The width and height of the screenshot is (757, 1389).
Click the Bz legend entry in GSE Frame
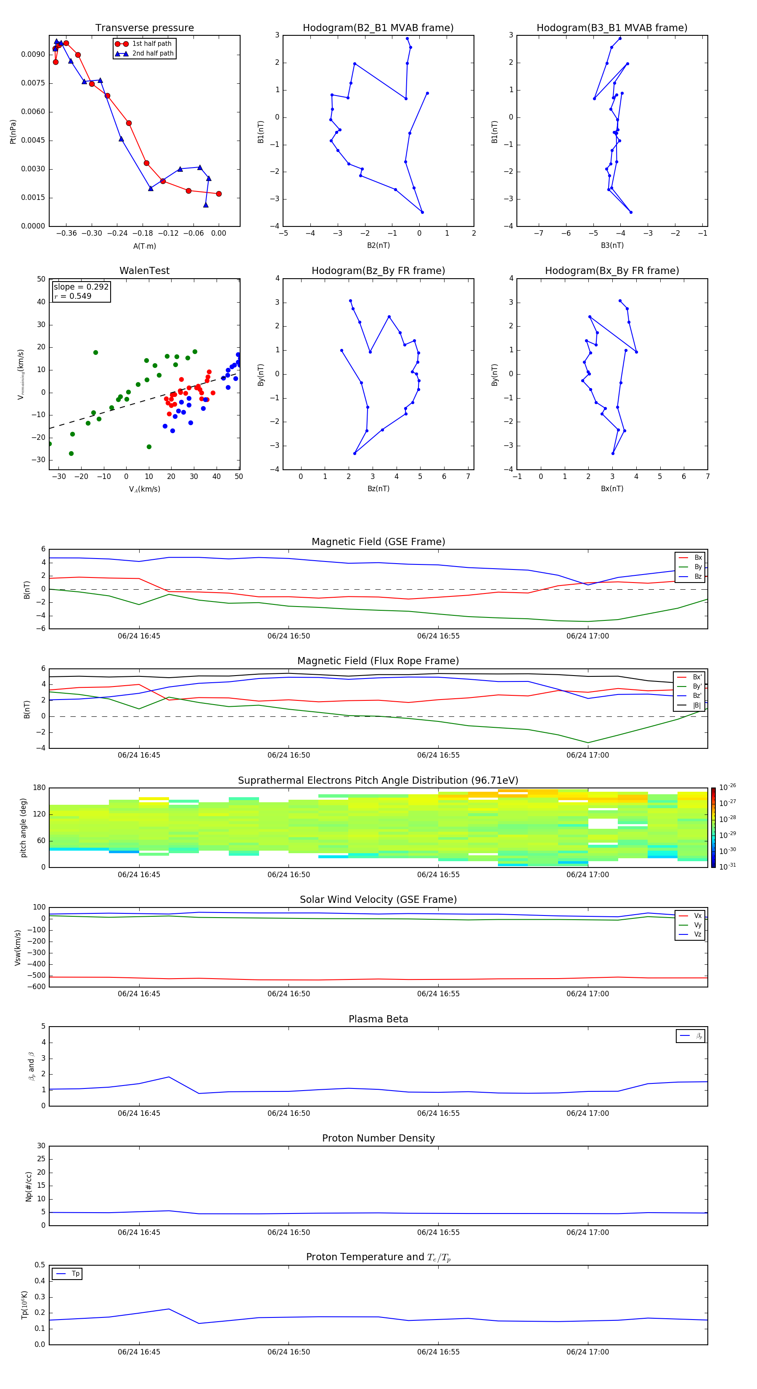click(690, 577)
